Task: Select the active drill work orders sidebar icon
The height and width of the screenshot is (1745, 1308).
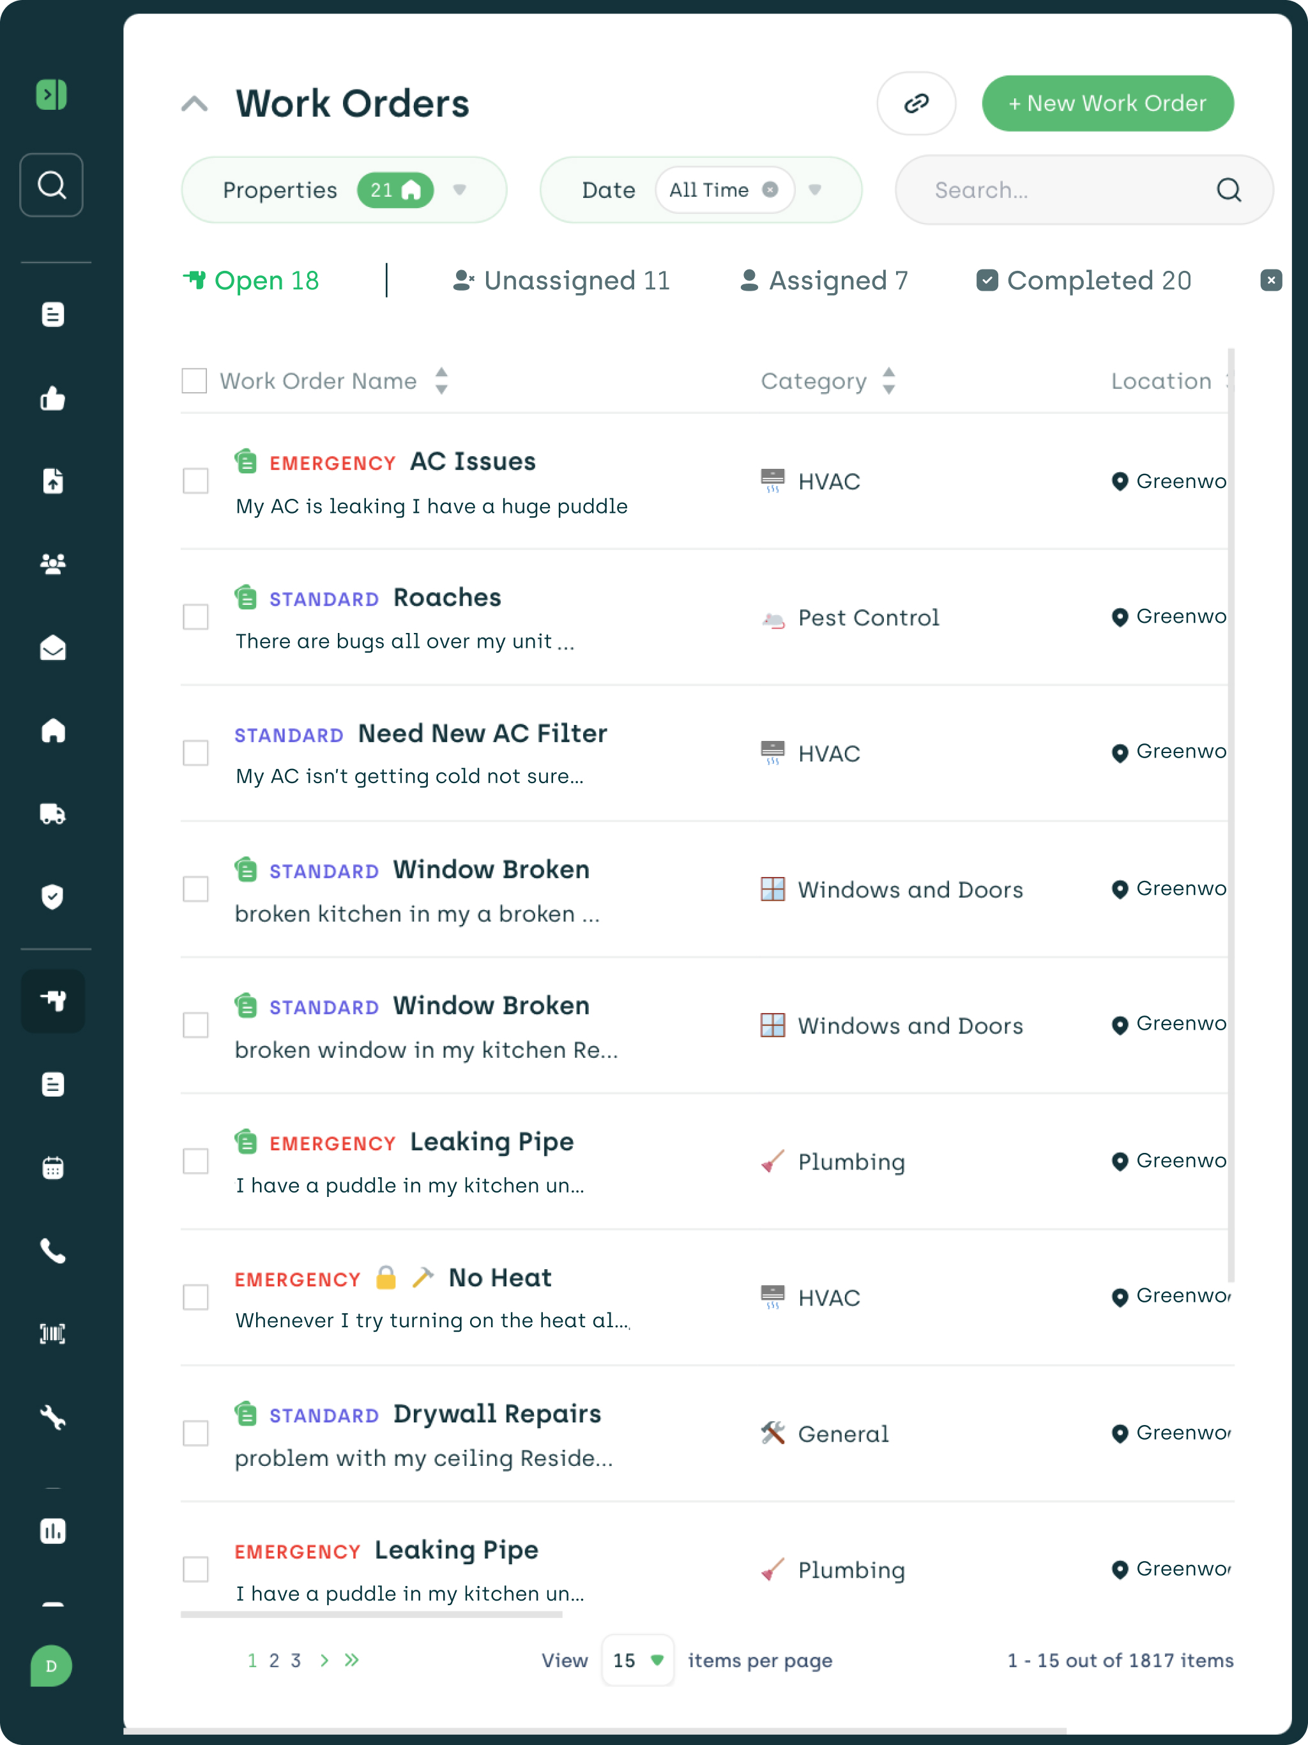Action: click(x=53, y=1001)
